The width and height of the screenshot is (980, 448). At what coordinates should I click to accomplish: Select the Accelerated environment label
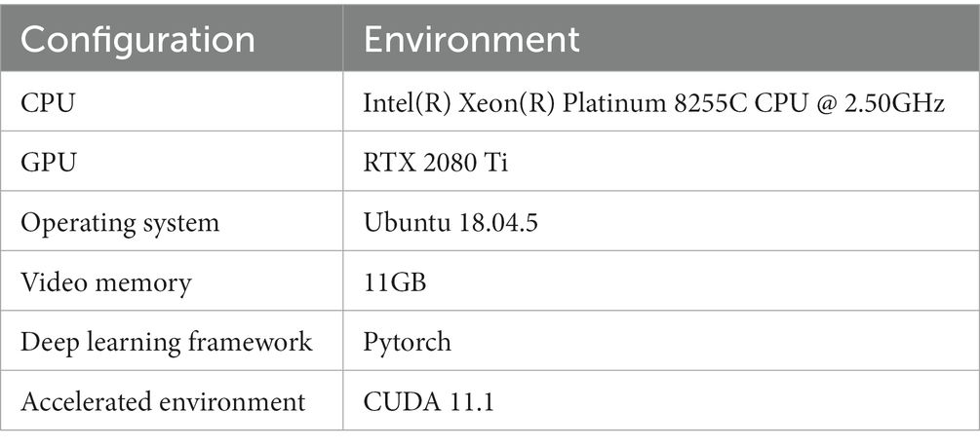[x=162, y=401]
